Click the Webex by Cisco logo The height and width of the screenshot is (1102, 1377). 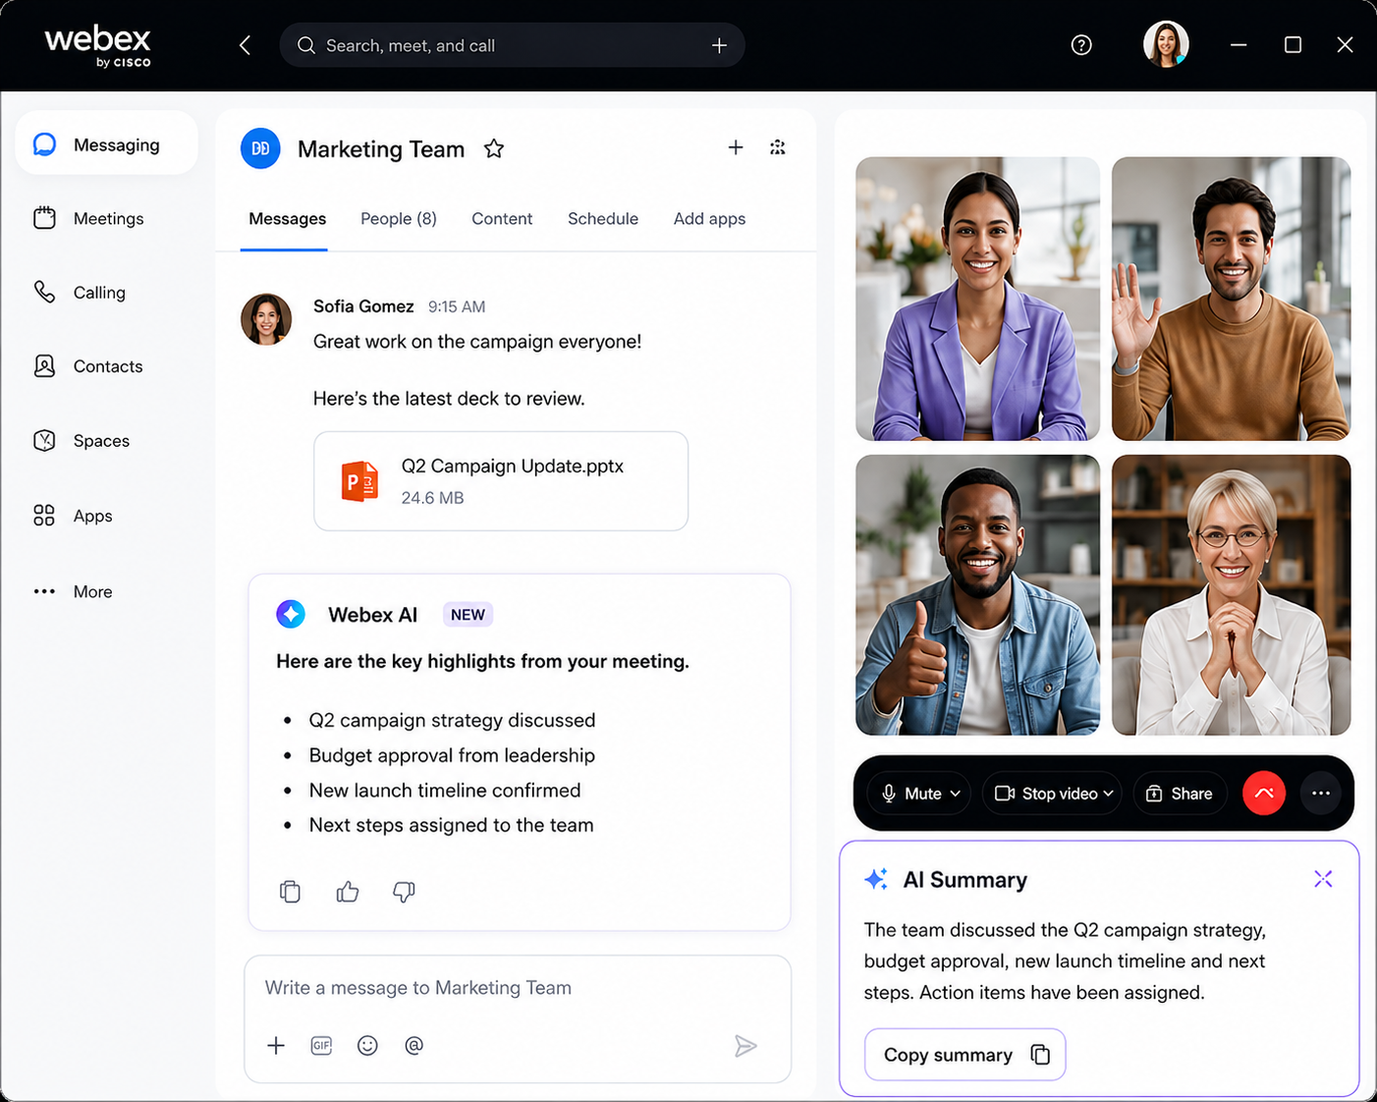coord(98,45)
